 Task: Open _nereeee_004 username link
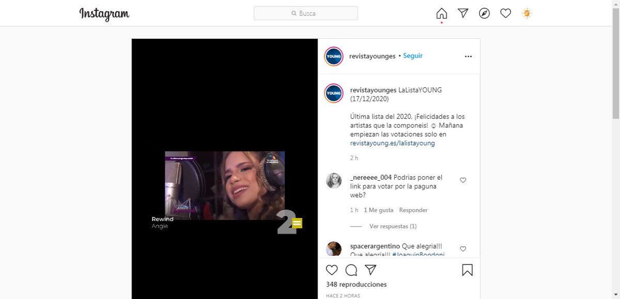(371, 177)
